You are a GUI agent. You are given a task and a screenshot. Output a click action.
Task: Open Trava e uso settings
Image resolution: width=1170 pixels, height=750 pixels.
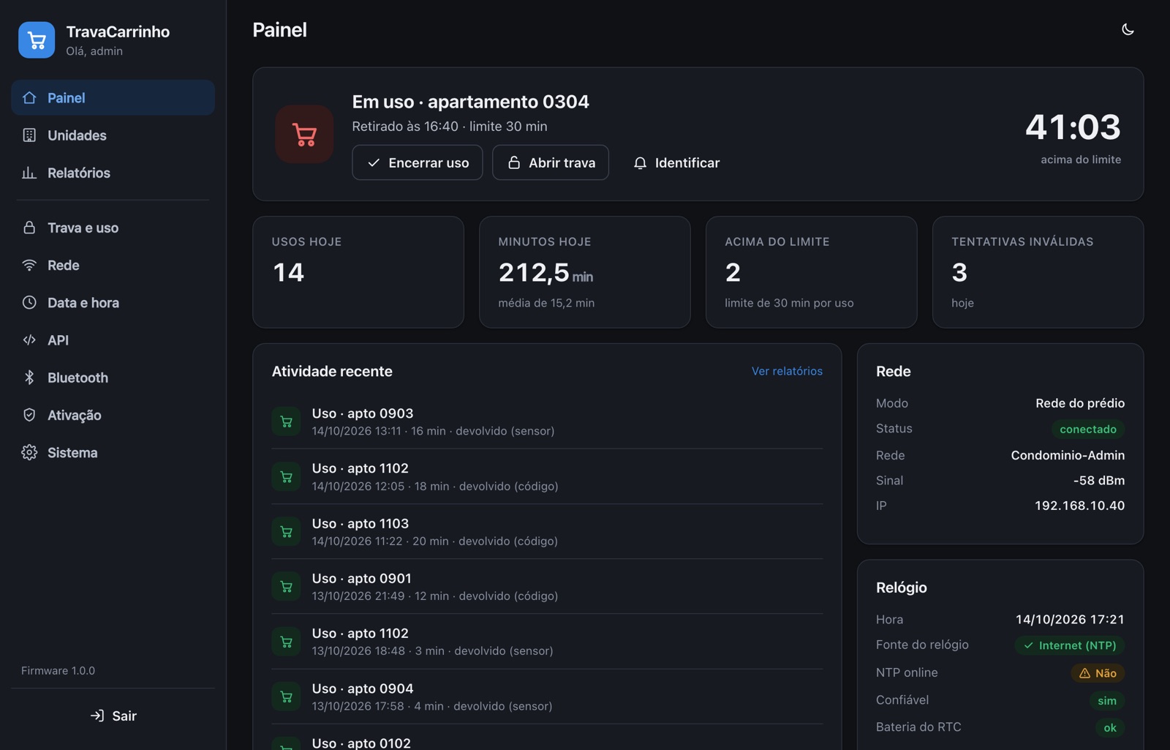click(x=113, y=228)
